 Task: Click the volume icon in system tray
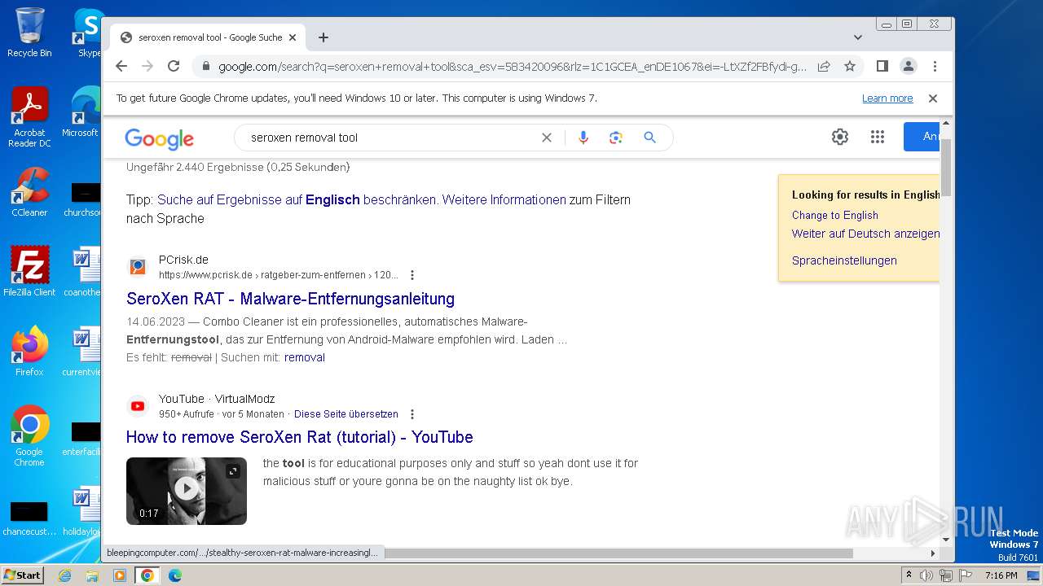click(926, 575)
